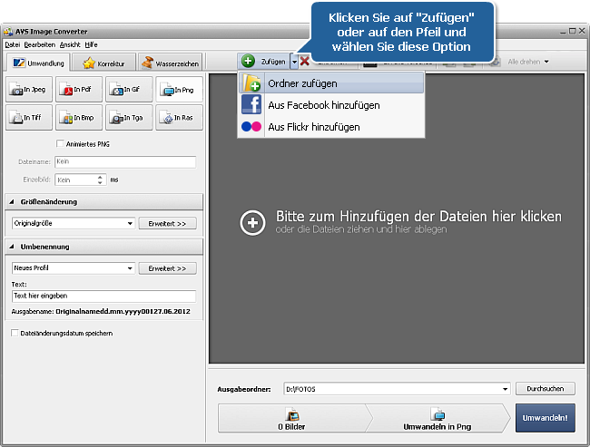Open the Zufügen dropdown arrow
This screenshot has height=447, width=590.
(294, 62)
